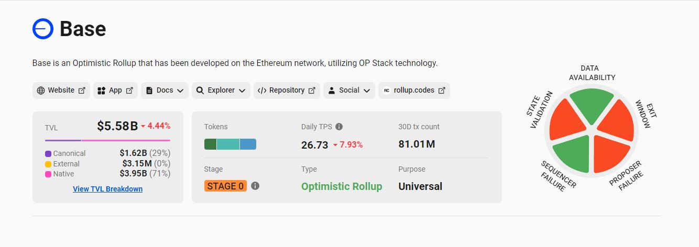Click the Repository code brackets icon
Image resolution: width=699 pixels, height=247 pixels.
[262, 91]
